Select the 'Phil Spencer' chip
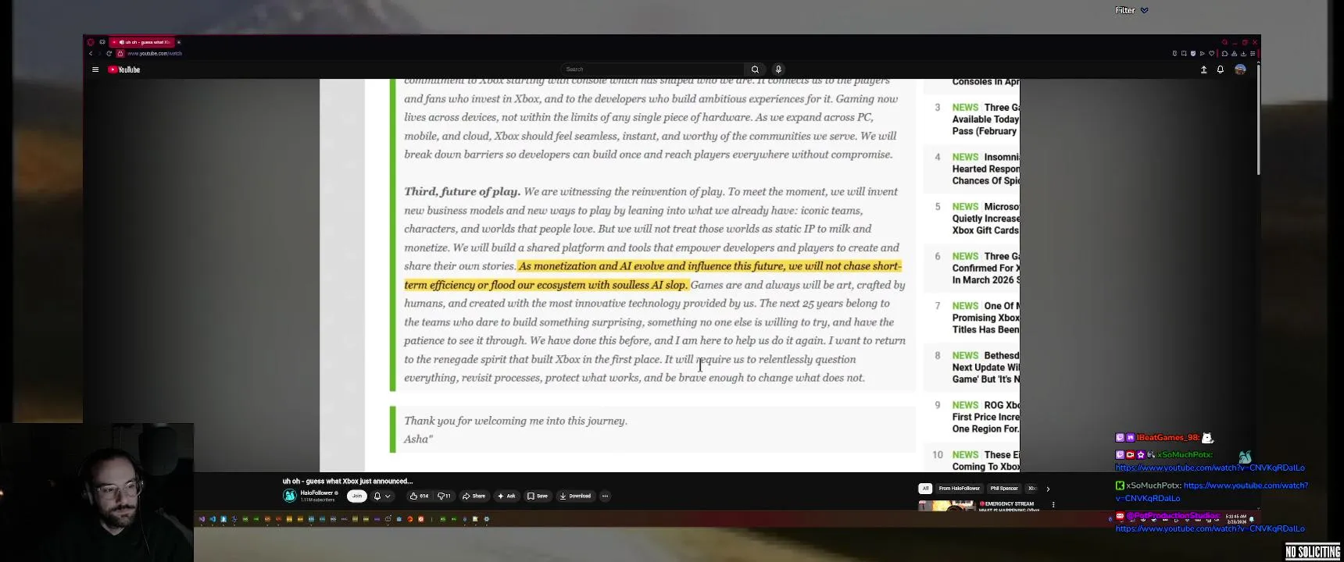The width and height of the screenshot is (1344, 562). pyautogui.click(x=1004, y=489)
